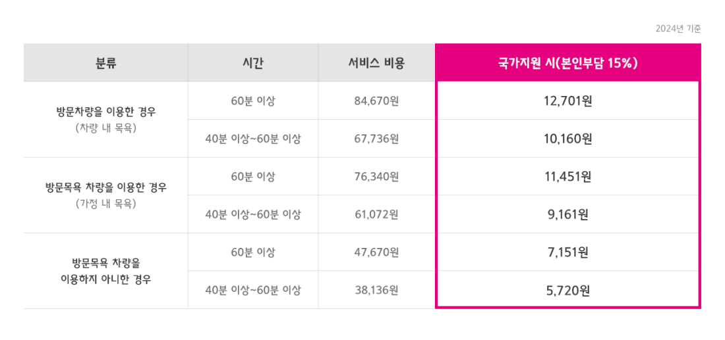Select the 방문목욕 차량을 이용한 경우 category cell
Screen dimensions: 725x340
106,195
